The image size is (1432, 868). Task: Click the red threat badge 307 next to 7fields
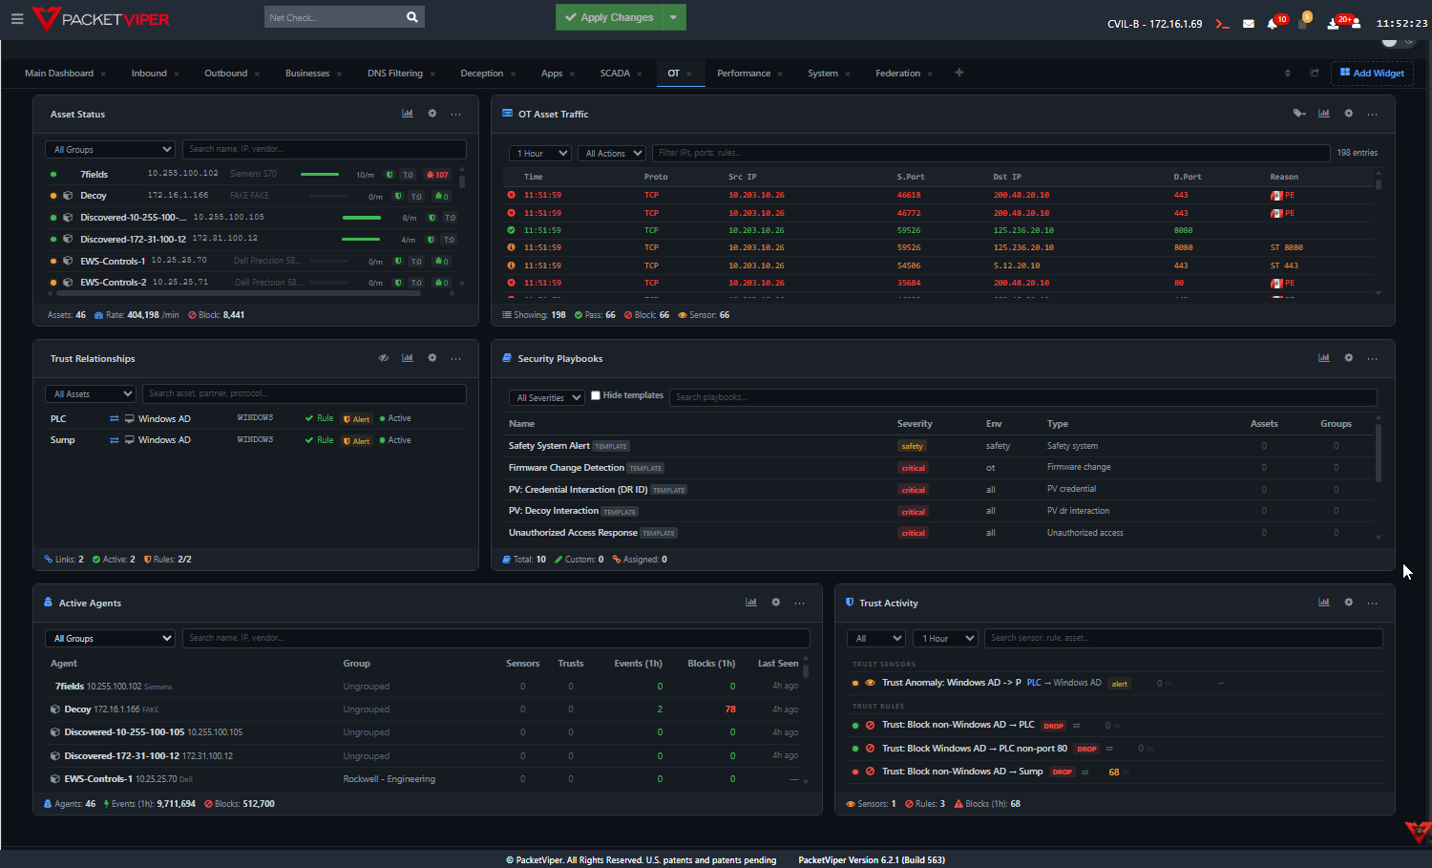437,174
